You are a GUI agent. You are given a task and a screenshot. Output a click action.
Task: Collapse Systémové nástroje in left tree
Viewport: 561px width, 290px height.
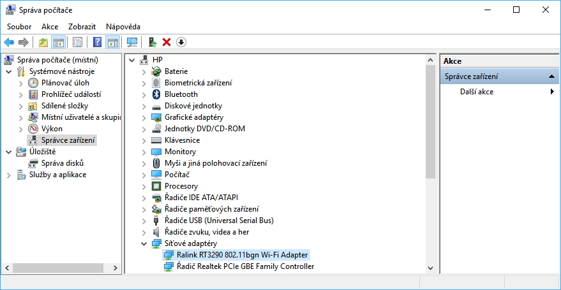click(x=8, y=71)
